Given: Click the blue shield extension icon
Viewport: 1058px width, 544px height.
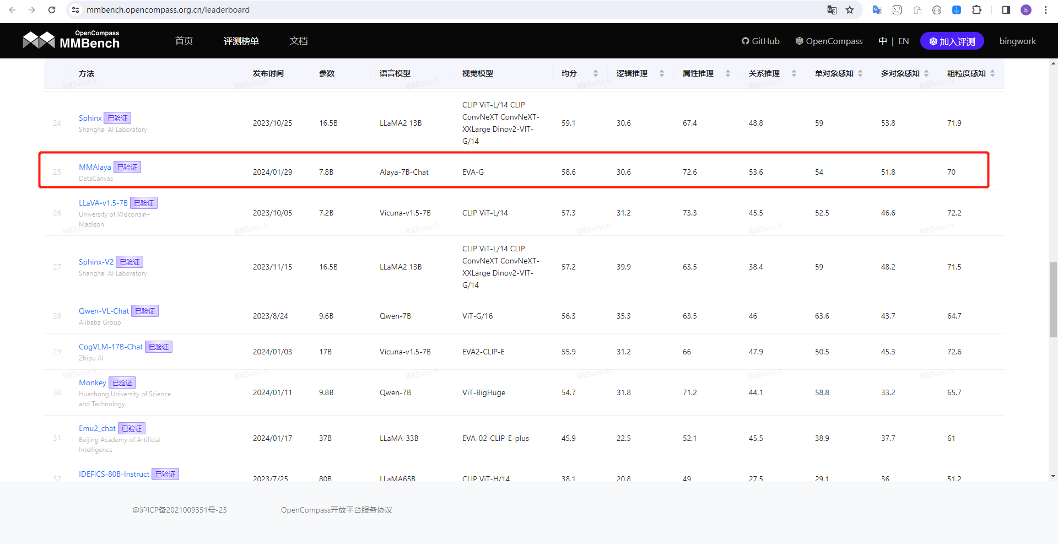Looking at the screenshot, I should 957,10.
